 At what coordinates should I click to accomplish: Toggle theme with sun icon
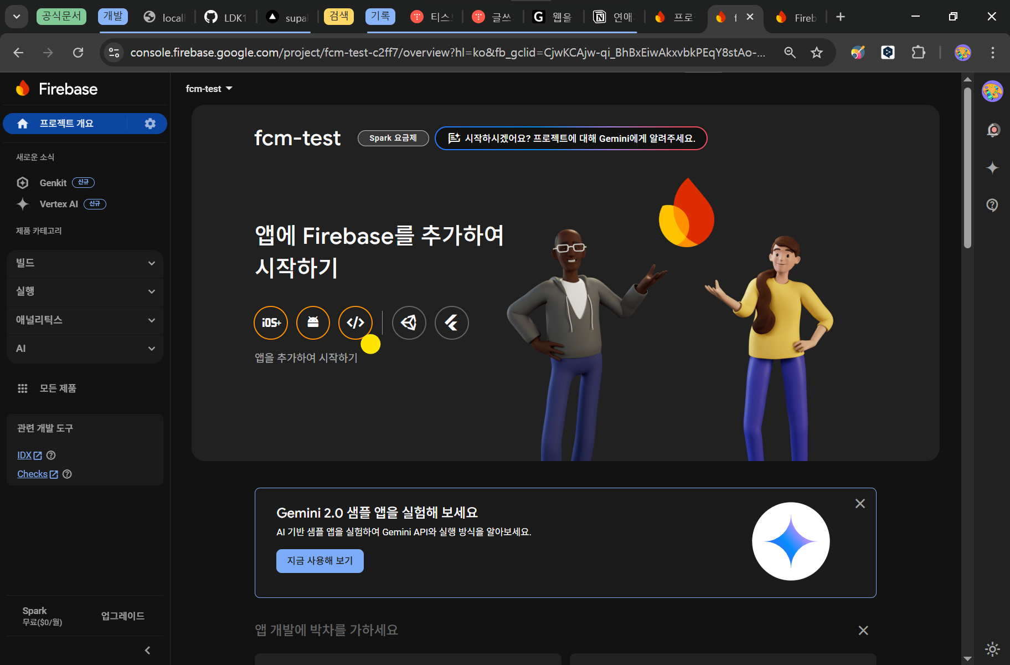pyautogui.click(x=992, y=649)
